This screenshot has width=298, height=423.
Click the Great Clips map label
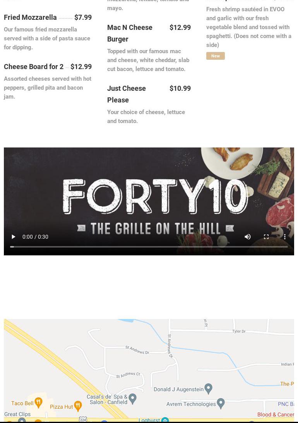17,414
